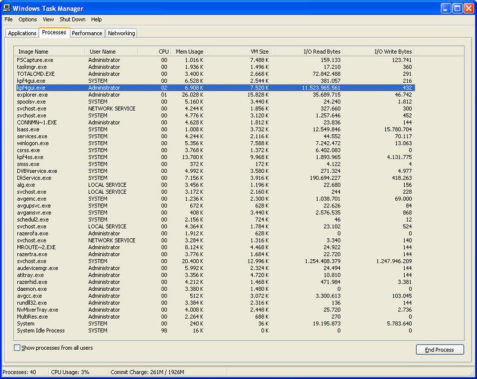The width and height of the screenshot is (477, 379).
Task: Open the Help menu
Action: (x=97, y=20)
